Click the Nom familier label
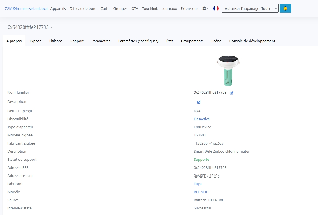Image resolution: width=318 pixels, height=215 pixels. (18, 92)
